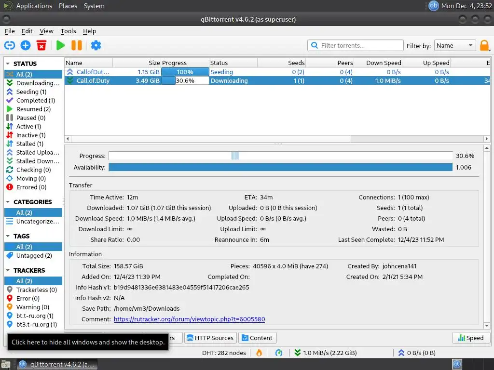Click the Add torrent link toolbar icon
This screenshot has height=370, width=494.
point(10,45)
